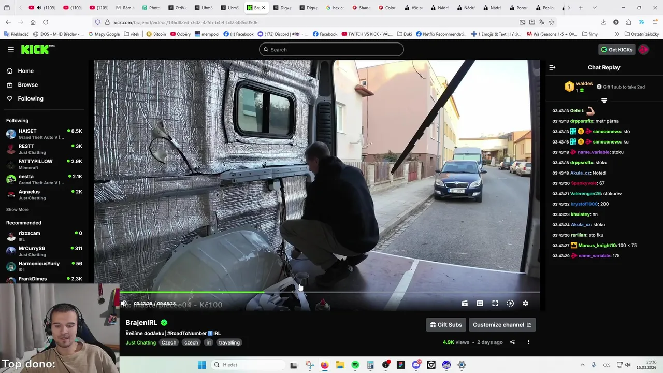Open Agraelus channel in sidebar
This screenshot has width=663, height=373.
point(44,194)
